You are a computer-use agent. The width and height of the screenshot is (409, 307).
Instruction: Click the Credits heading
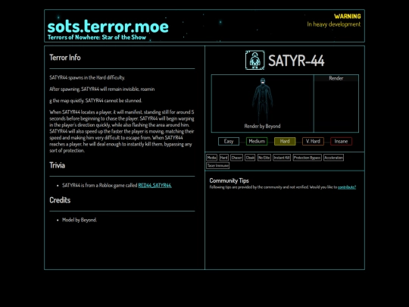pyautogui.click(x=60, y=200)
